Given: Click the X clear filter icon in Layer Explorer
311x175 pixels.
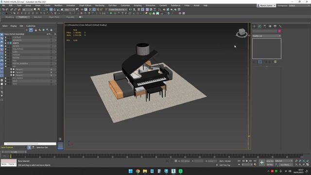Looking at the screenshot, I should pos(27,30).
